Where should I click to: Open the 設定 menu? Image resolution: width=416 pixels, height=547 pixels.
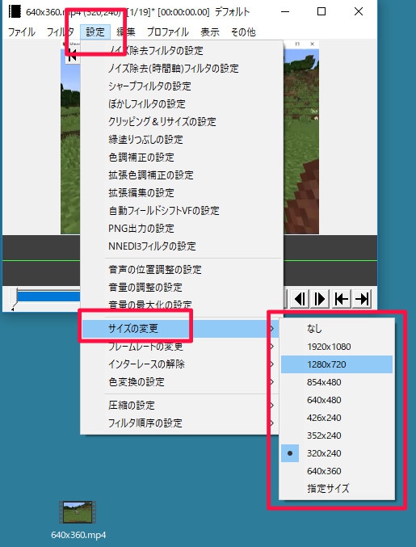pyautogui.click(x=95, y=32)
